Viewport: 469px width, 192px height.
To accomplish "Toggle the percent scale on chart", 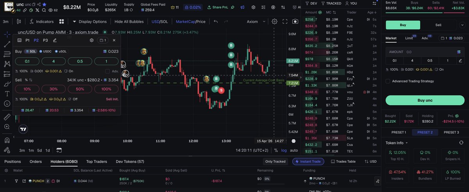I will click(276, 150).
